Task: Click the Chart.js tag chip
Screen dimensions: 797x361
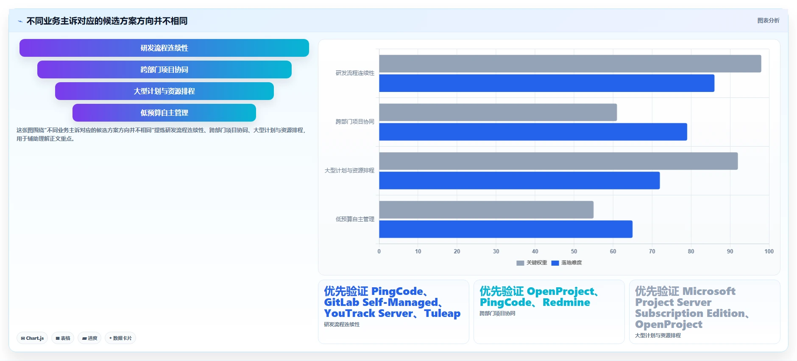Action: coord(32,338)
